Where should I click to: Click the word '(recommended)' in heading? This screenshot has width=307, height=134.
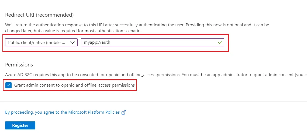click(x=55, y=15)
